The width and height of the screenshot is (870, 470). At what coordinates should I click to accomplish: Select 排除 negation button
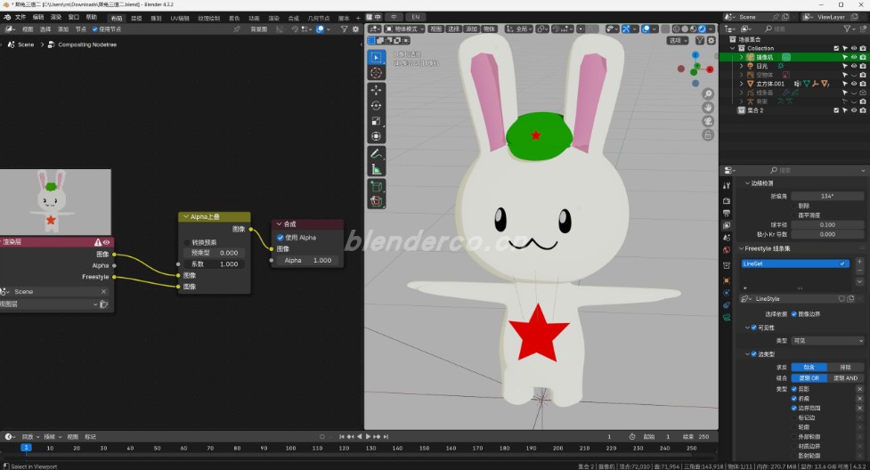[846, 368]
